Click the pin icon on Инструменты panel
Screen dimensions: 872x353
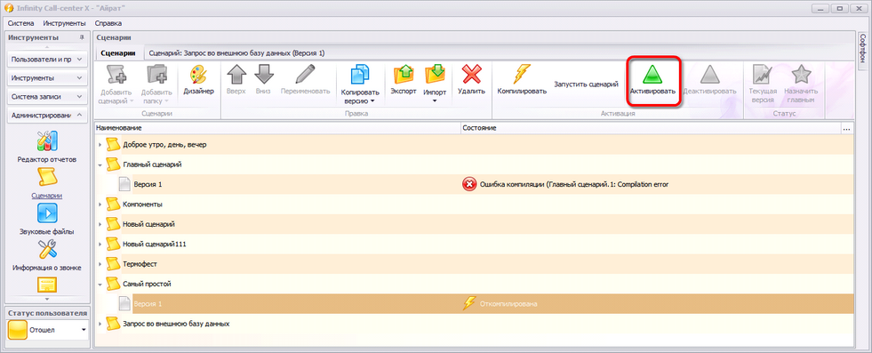(82, 37)
